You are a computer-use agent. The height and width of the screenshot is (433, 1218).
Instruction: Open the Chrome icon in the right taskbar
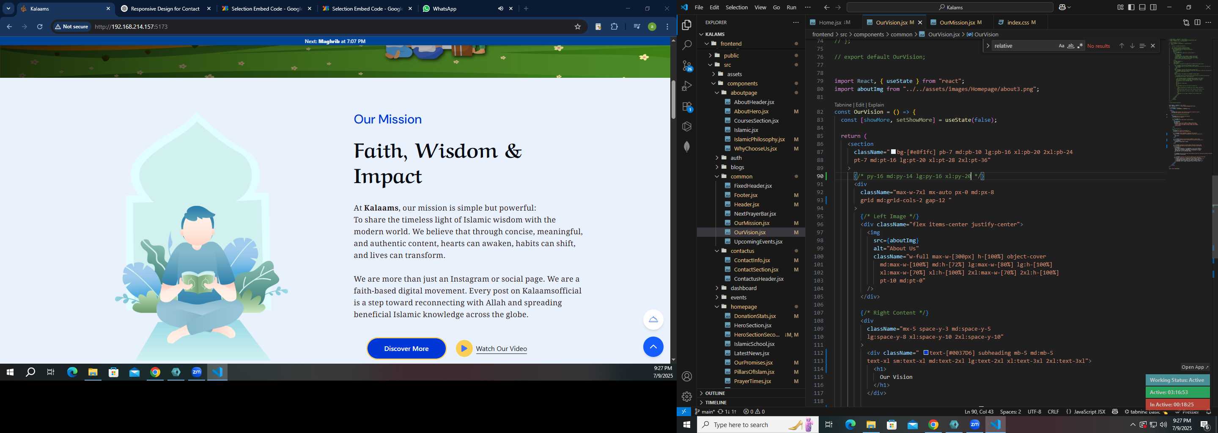[x=933, y=425]
